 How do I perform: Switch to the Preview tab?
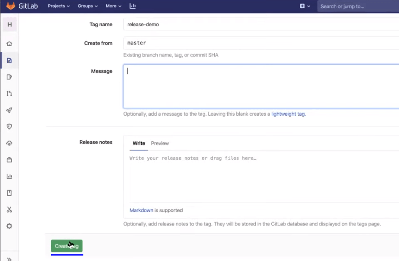(x=160, y=143)
